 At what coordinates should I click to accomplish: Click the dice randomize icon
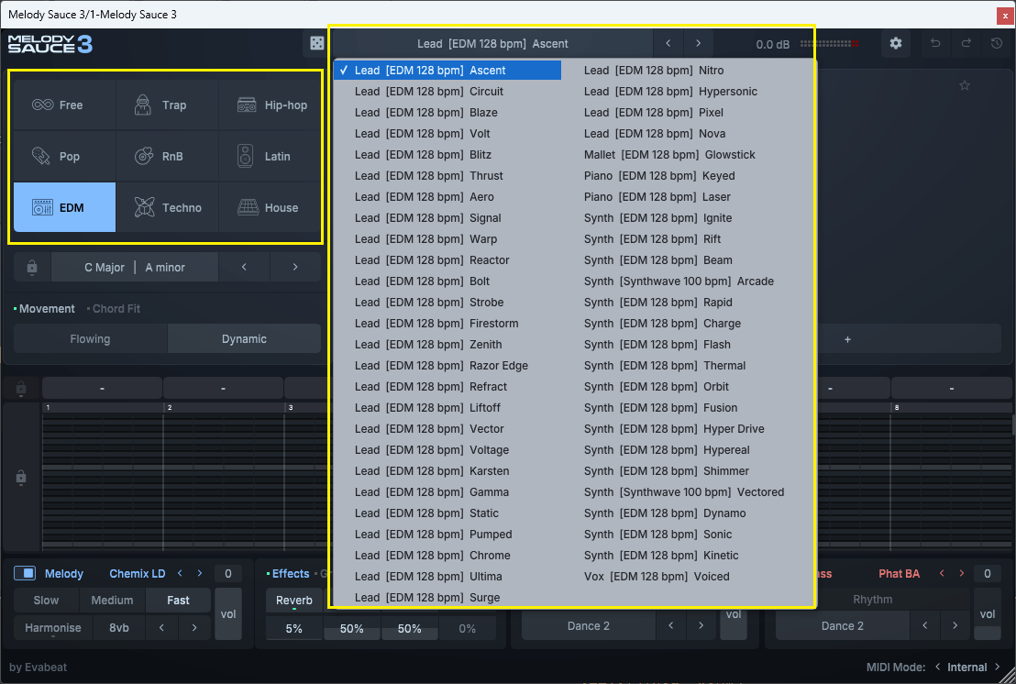pos(315,44)
